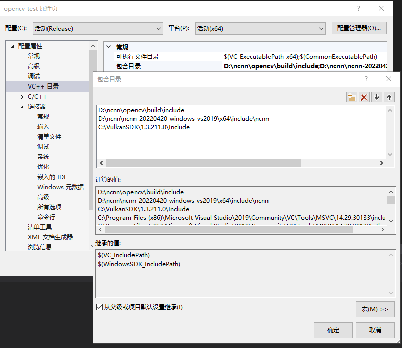Viewport: 402px width, 348px height.
Task: Click the 宏(M) >> button
Action: pos(375,309)
